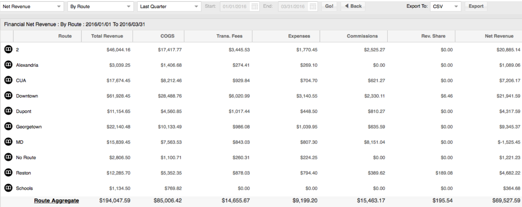522x207 pixels.
Task: Click Schools net revenue $364.68
Action: click(x=512, y=188)
